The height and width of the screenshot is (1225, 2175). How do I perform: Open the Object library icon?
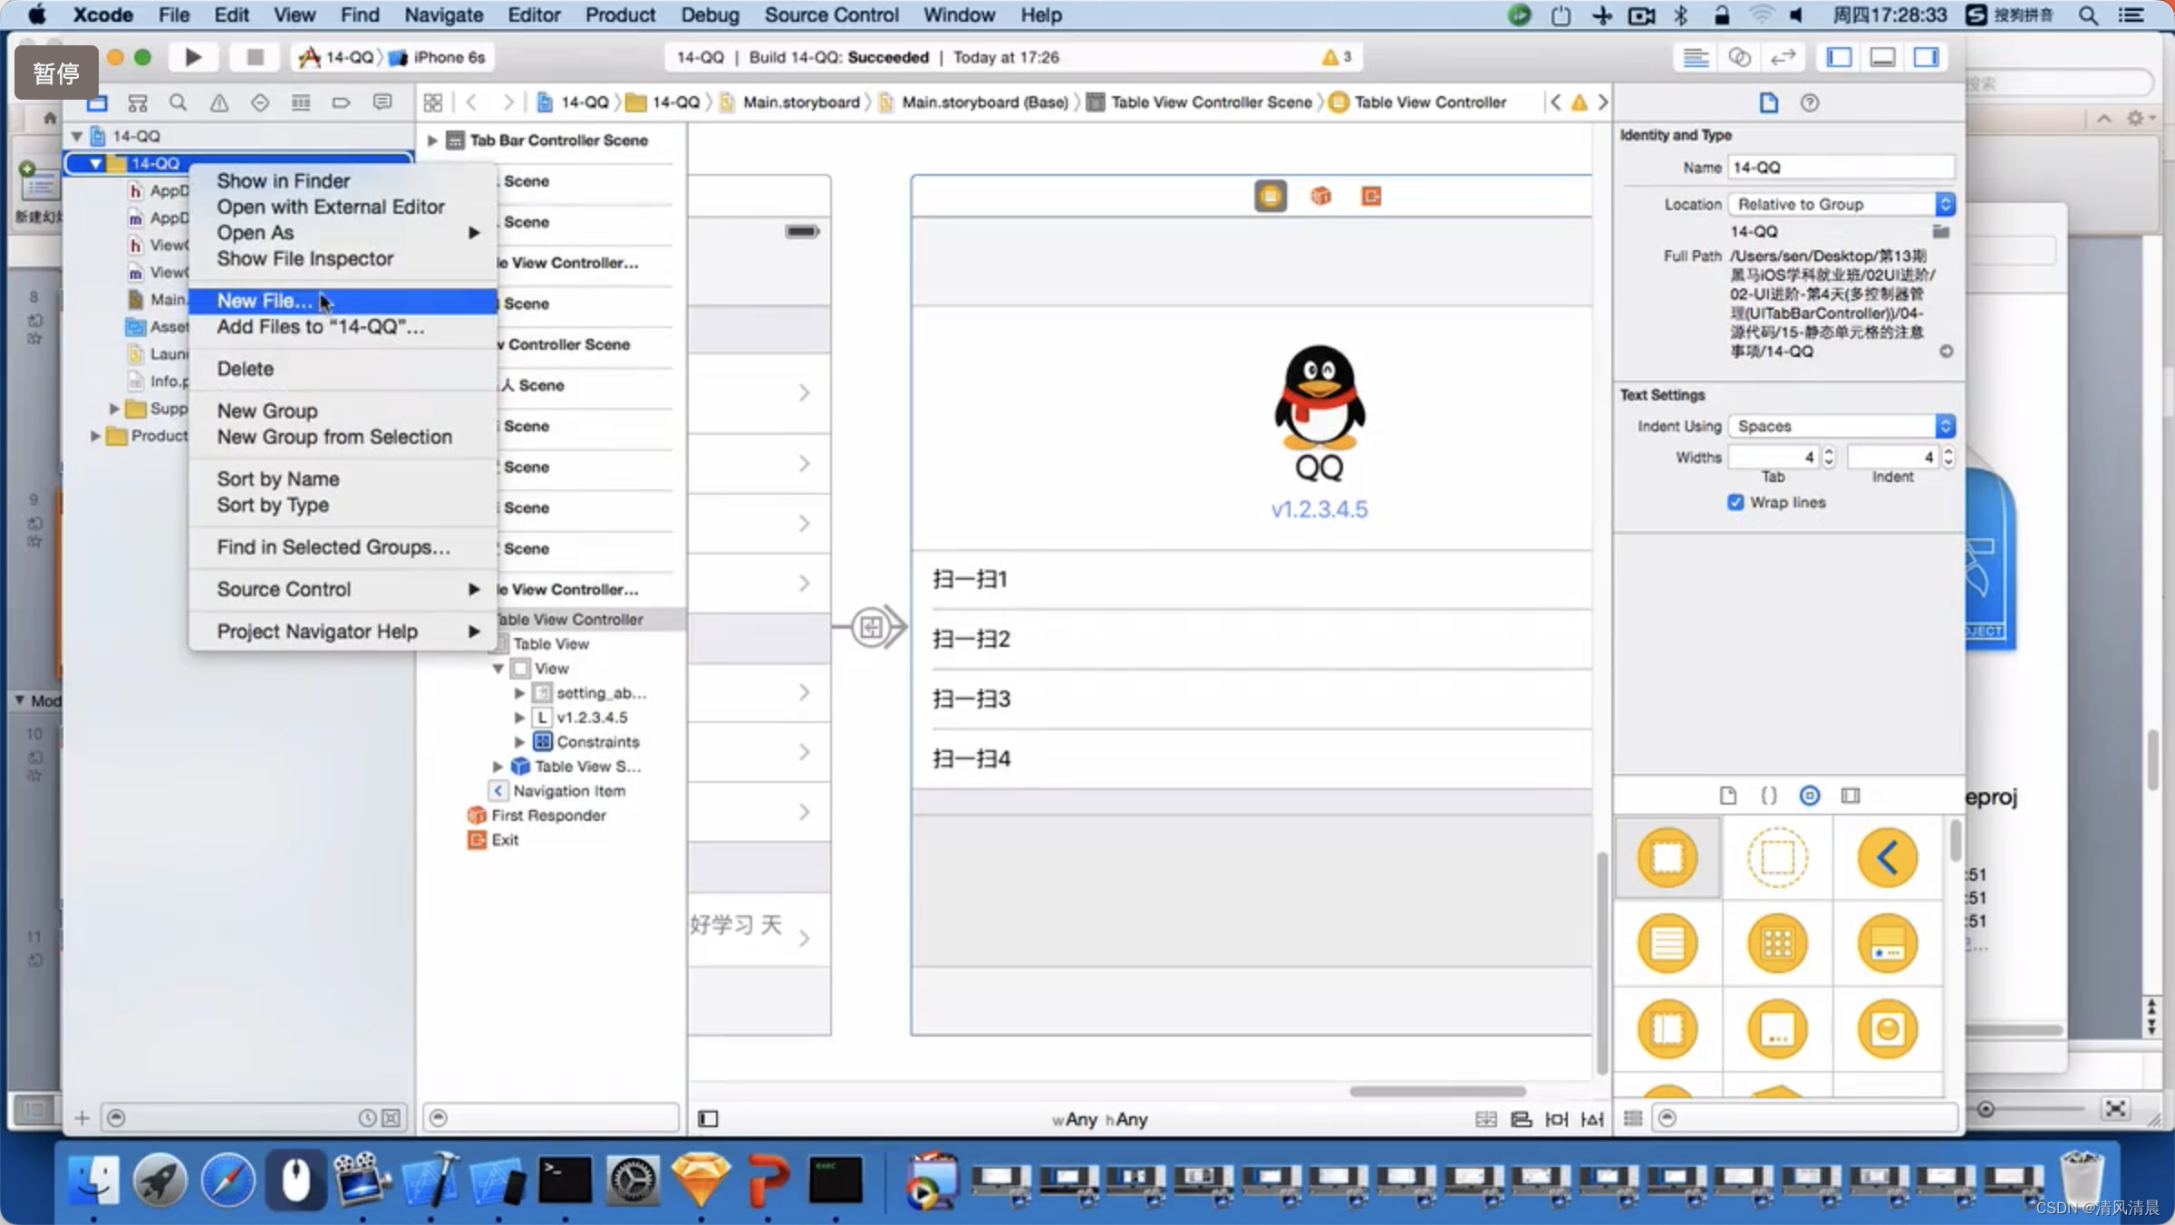1810,796
